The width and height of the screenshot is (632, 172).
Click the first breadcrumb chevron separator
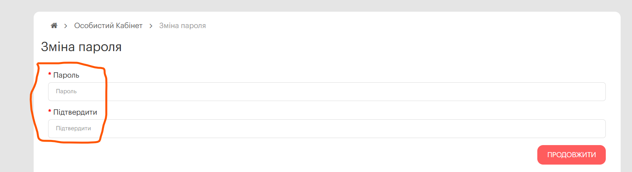coord(66,26)
